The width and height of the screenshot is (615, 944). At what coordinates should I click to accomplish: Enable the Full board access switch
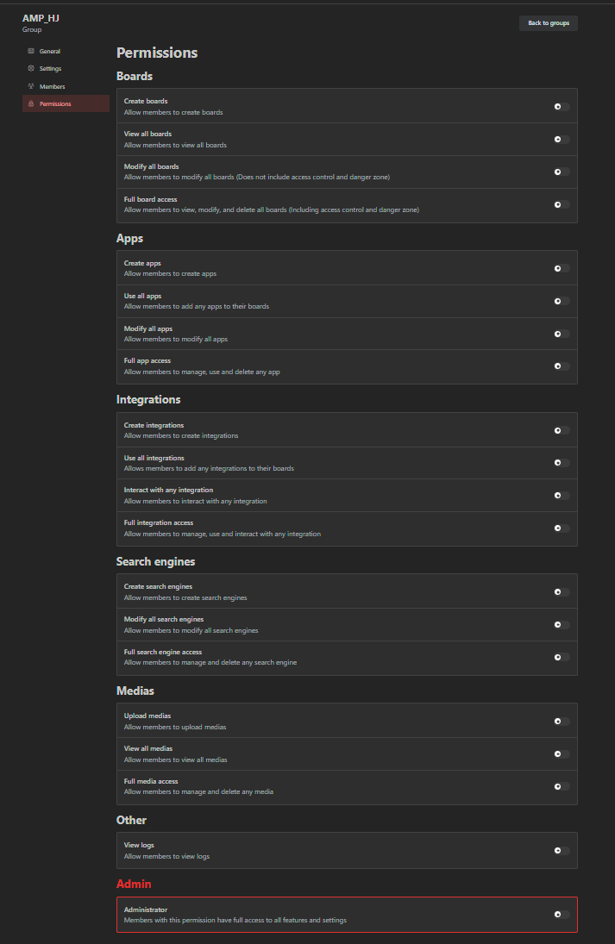click(562, 205)
